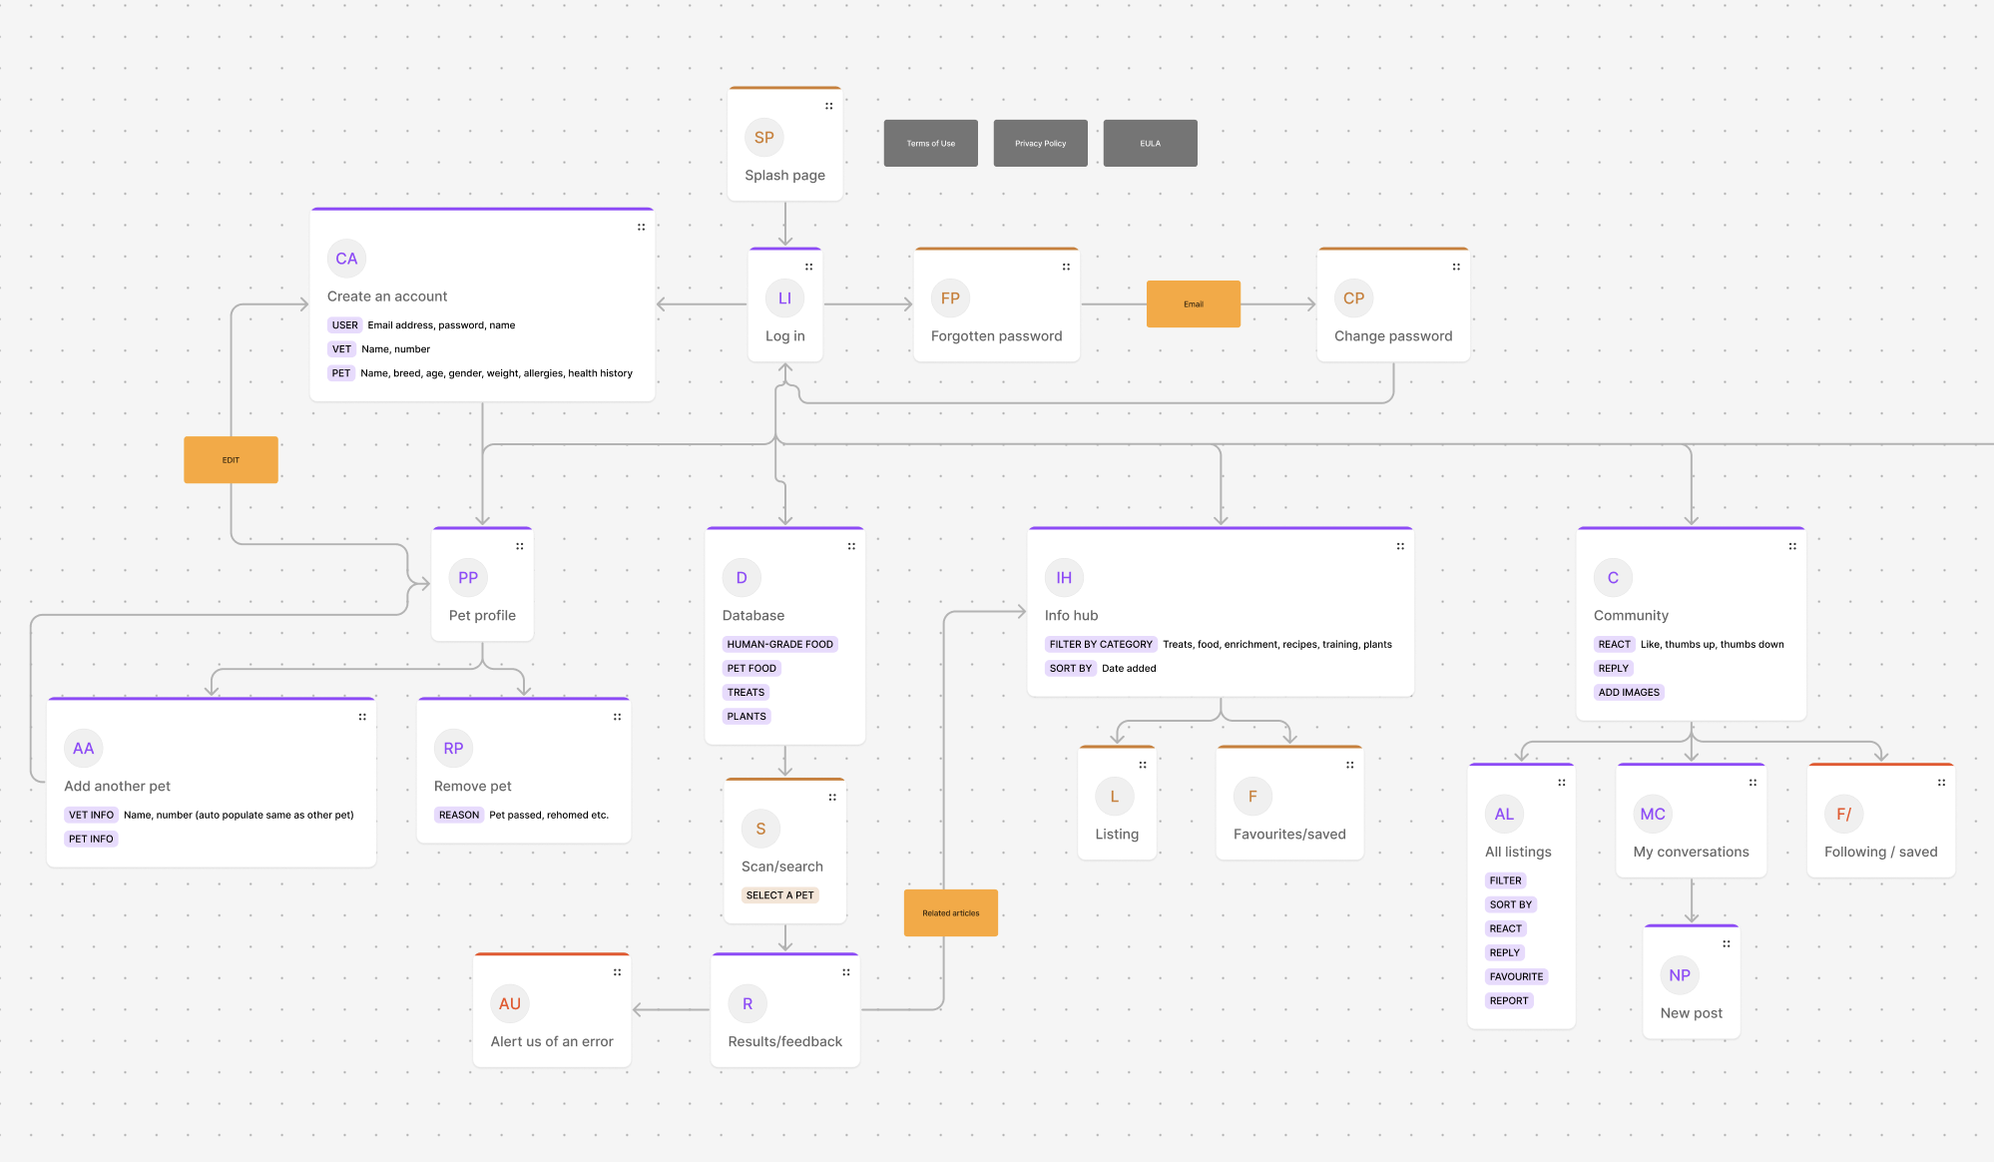Click the EULA button at the top
The height and width of the screenshot is (1162, 1994).
pyautogui.click(x=1150, y=143)
